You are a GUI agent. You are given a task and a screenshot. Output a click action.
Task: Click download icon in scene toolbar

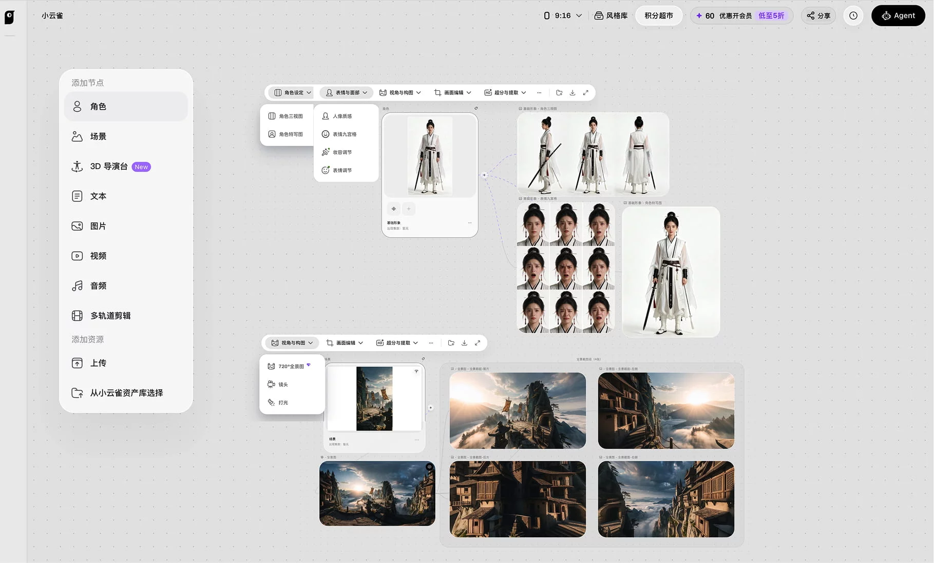(464, 343)
